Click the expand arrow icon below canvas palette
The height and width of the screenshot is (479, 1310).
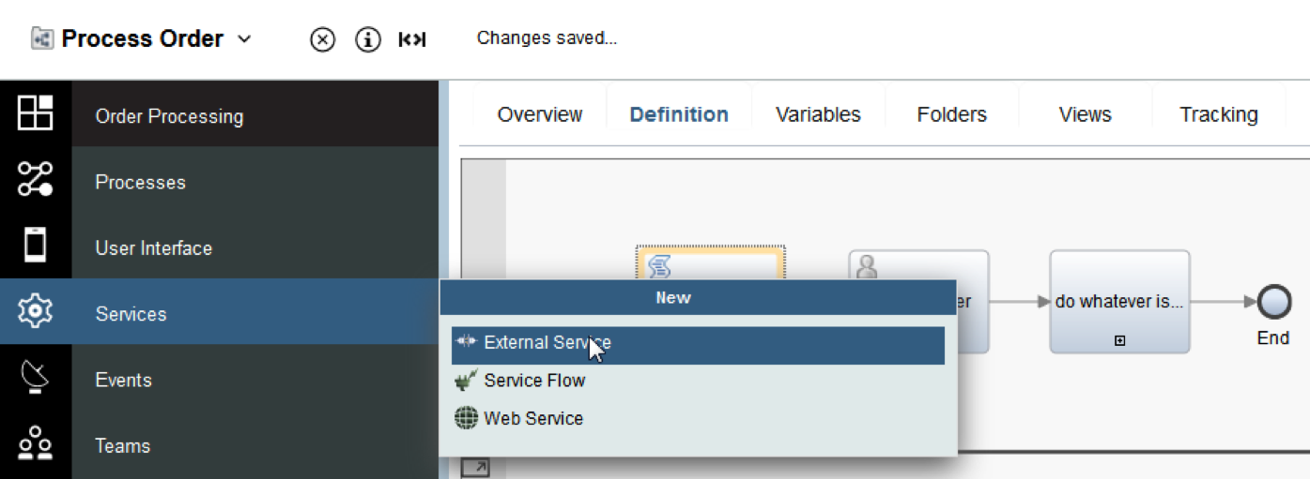click(475, 467)
